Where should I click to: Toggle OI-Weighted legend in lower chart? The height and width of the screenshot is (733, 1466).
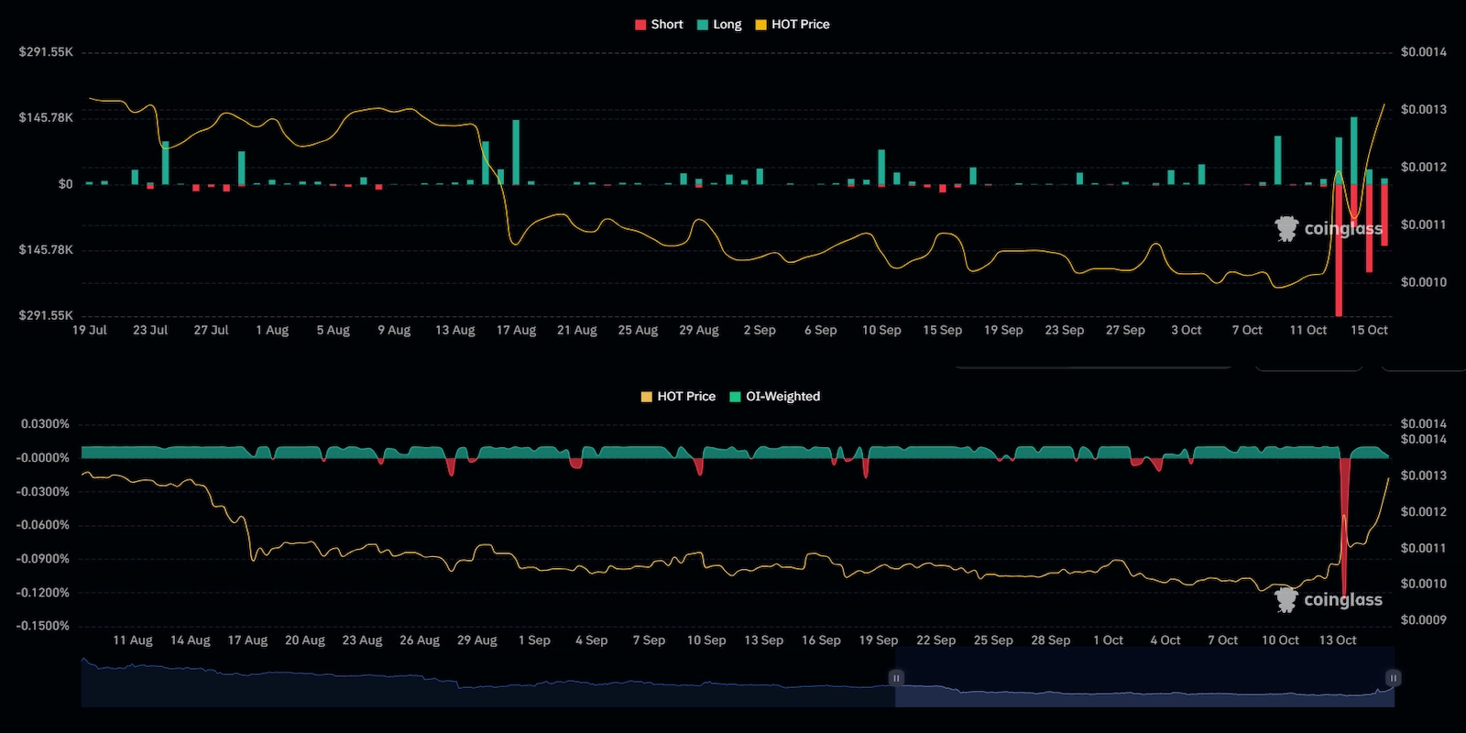point(782,397)
